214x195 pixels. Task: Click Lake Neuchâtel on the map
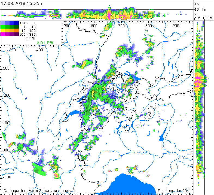click(82, 99)
